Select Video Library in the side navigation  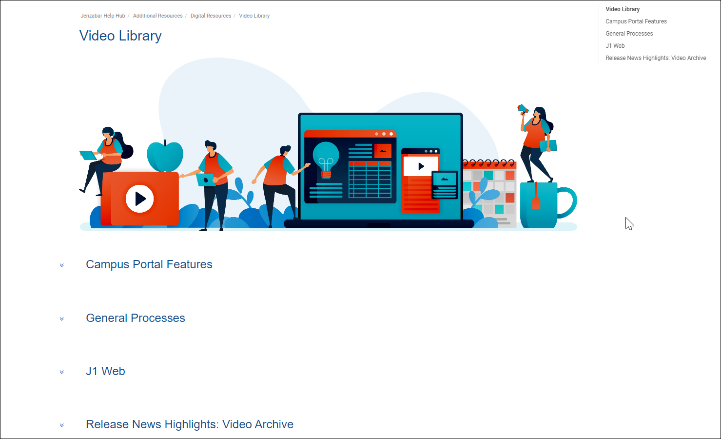point(623,9)
